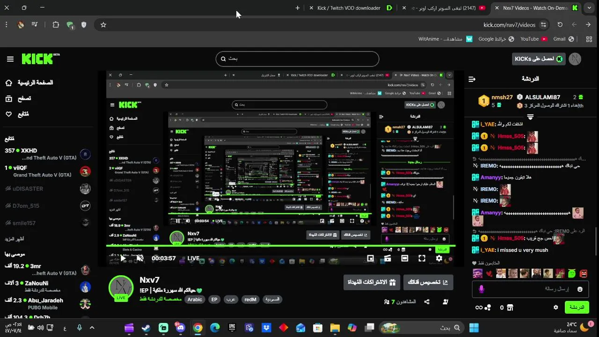Open Discord from the taskbar
The height and width of the screenshot is (337, 599).
pos(180,328)
